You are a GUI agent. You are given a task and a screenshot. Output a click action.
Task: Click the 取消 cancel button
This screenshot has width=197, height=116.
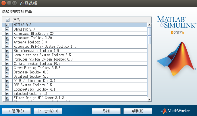[106, 111]
